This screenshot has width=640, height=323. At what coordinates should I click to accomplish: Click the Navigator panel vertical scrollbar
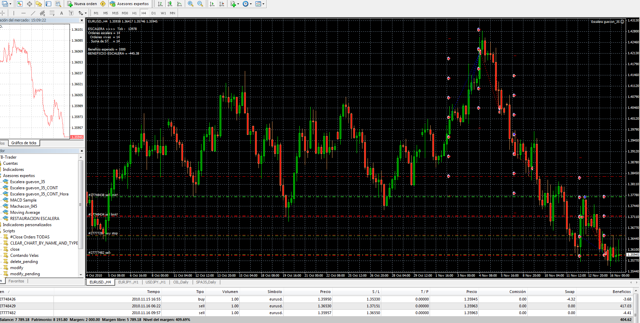[81, 205]
